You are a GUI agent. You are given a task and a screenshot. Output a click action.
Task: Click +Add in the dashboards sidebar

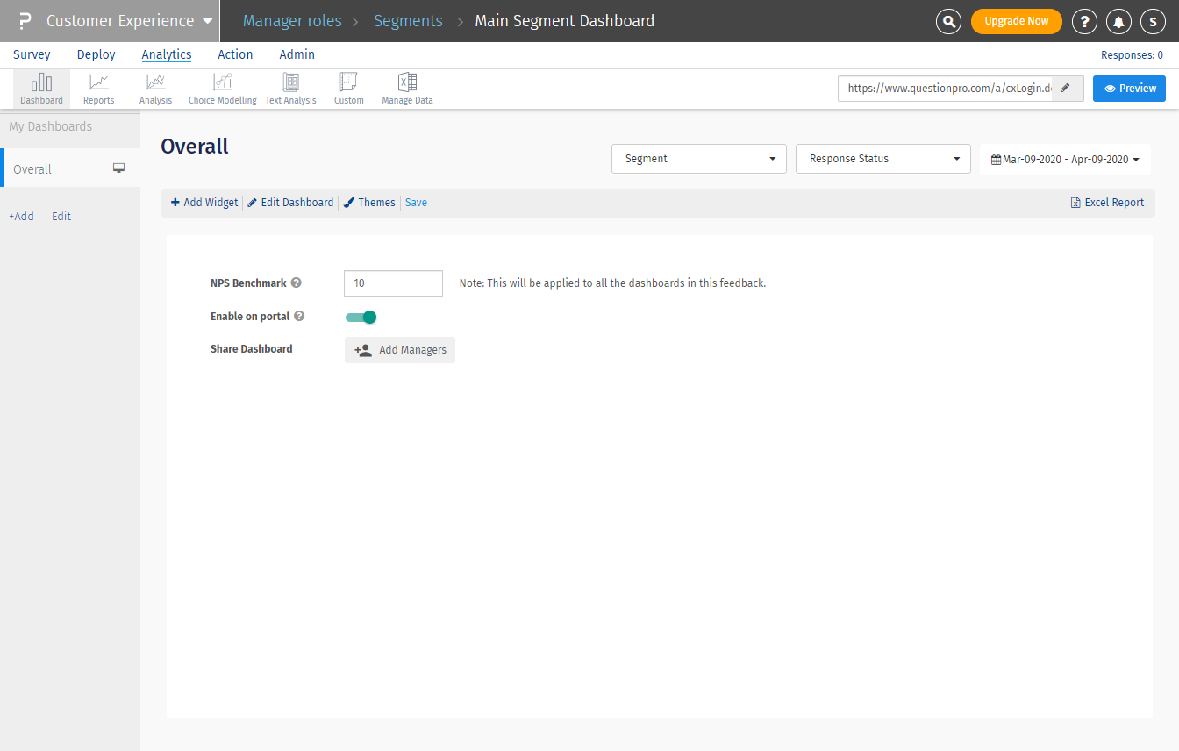pos(21,217)
